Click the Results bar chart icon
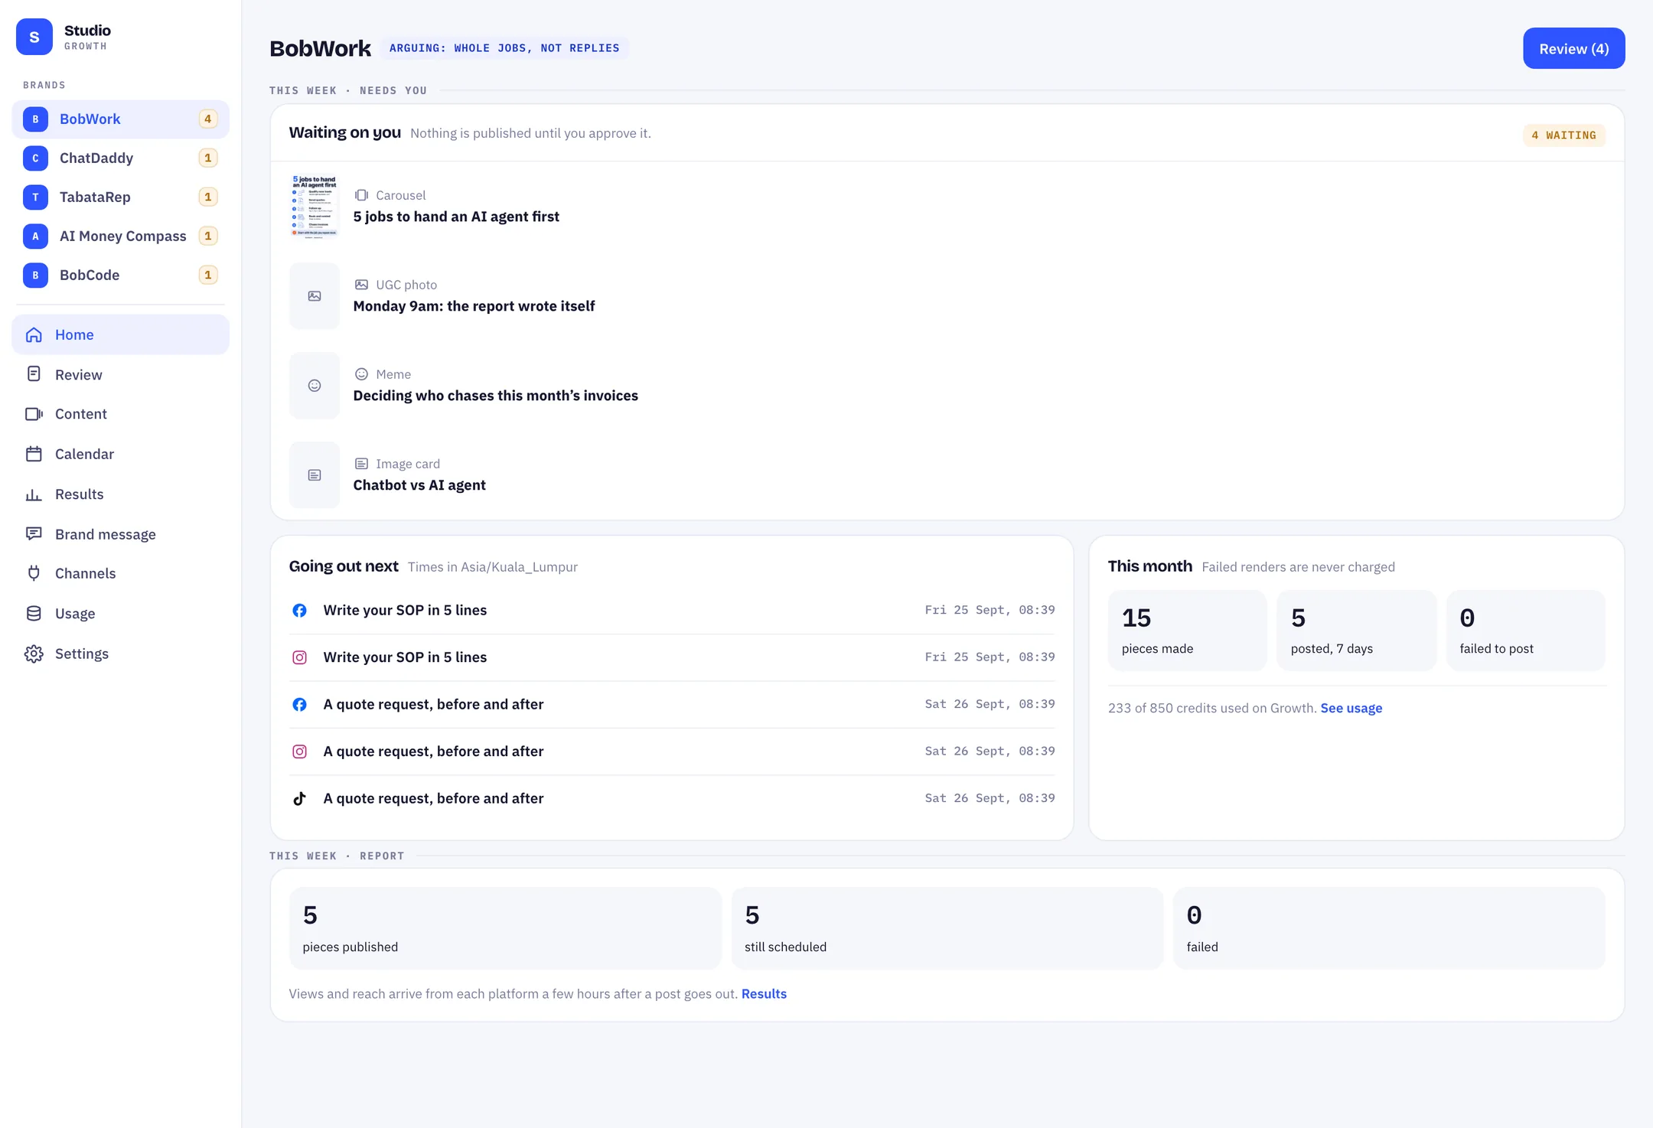The image size is (1653, 1128). coord(34,494)
